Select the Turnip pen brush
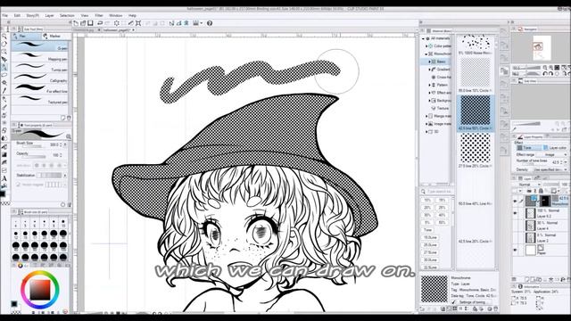 pyautogui.click(x=40, y=68)
